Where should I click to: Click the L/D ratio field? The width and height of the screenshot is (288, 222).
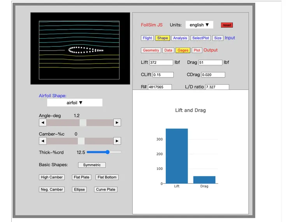coord(217,87)
